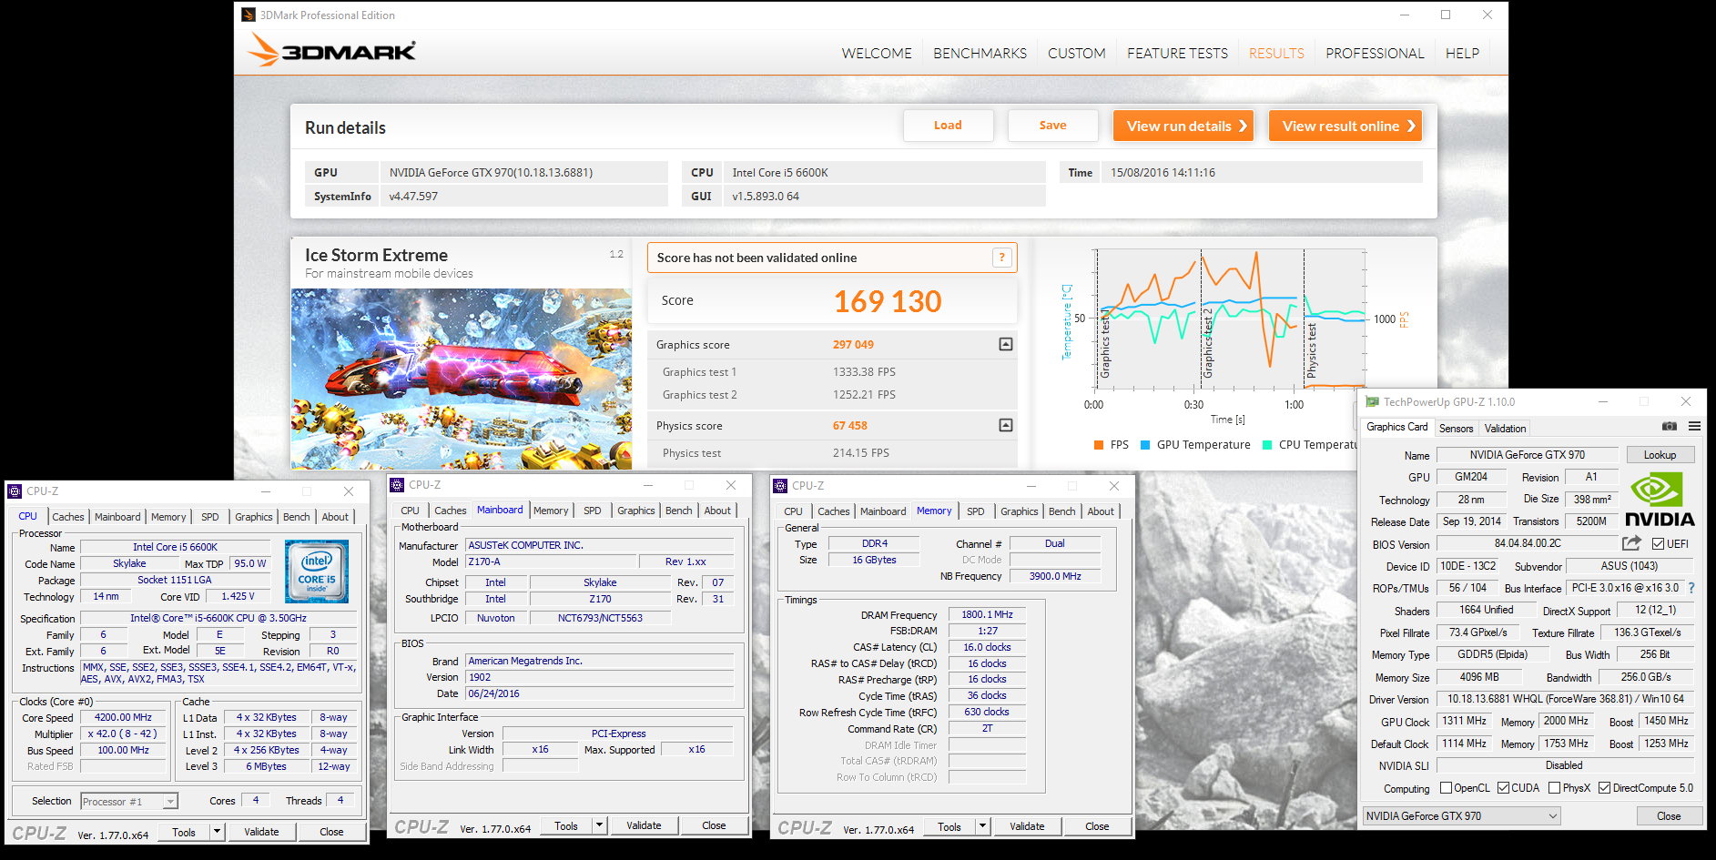Click the 3DMark title bar app icon
Image resolution: width=1716 pixels, height=860 pixels.
[249, 15]
